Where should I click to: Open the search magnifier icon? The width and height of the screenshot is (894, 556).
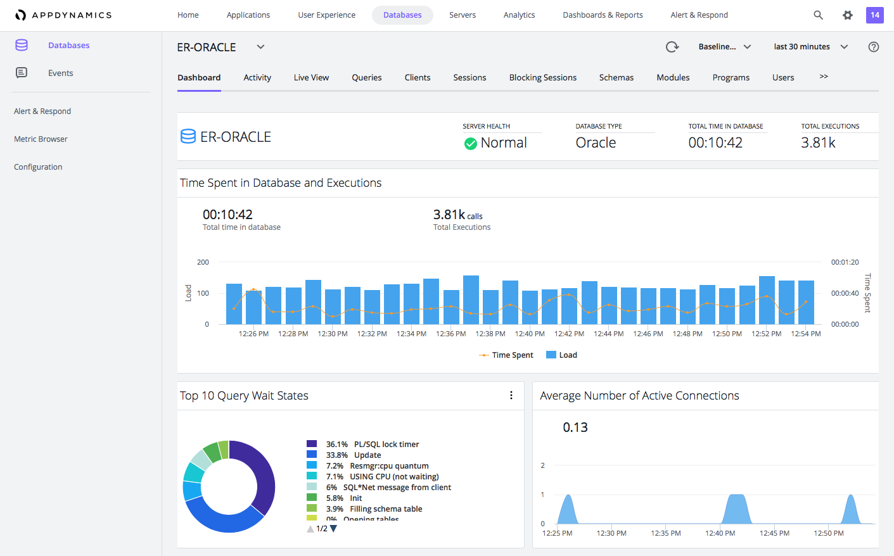click(x=818, y=15)
